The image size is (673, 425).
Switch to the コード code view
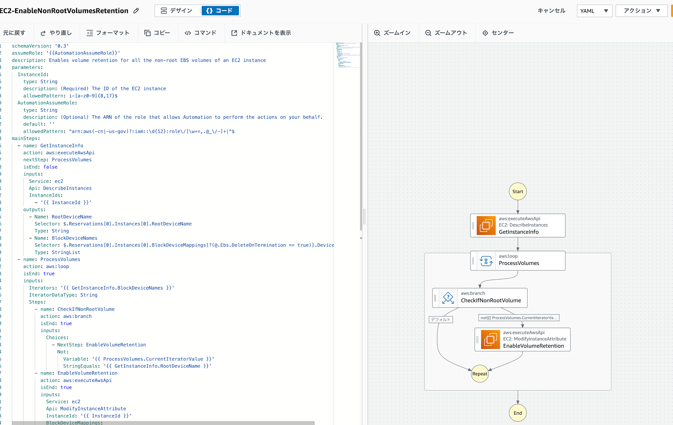click(220, 11)
